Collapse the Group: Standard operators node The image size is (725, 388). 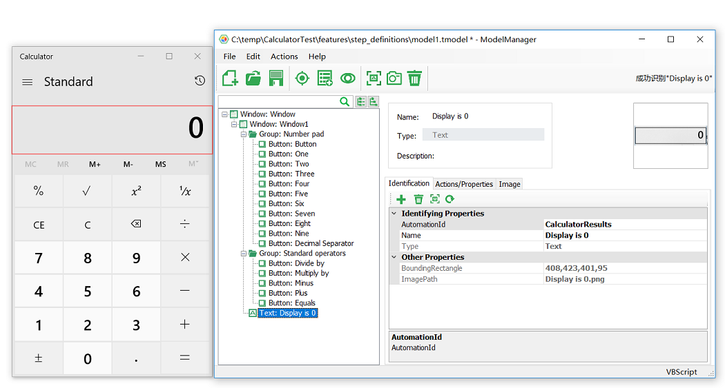coord(244,254)
